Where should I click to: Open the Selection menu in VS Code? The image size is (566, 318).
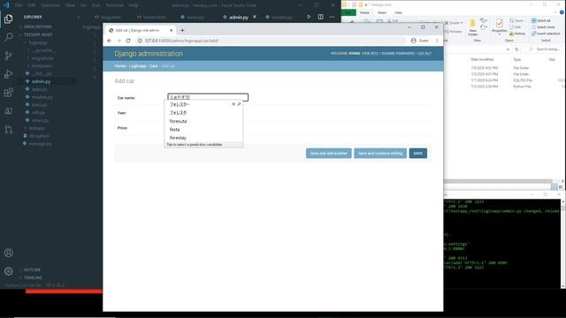pos(50,5)
